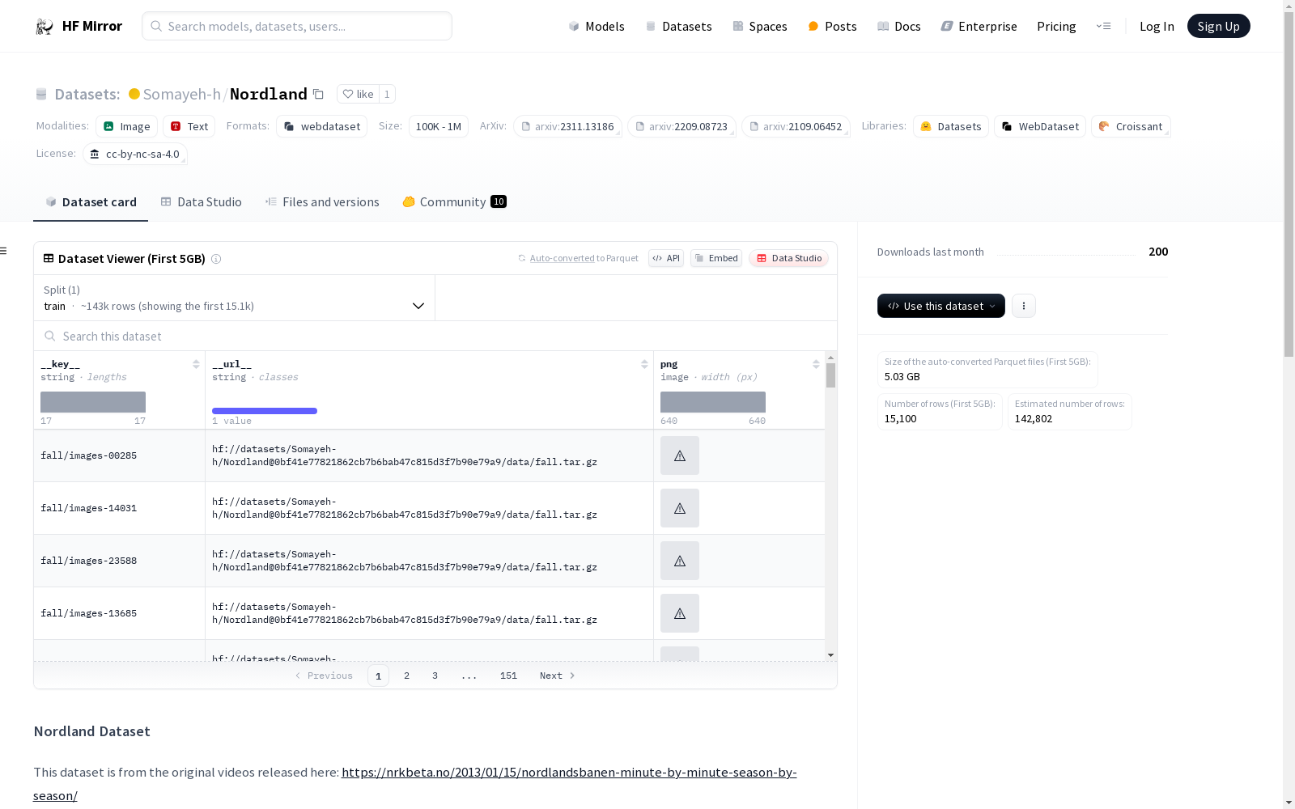Select the webdataset format tag
This screenshot has height=809, width=1295.
(322, 126)
